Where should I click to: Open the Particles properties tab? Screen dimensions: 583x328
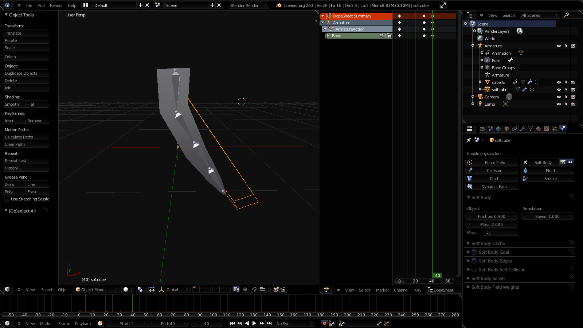tap(555, 129)
